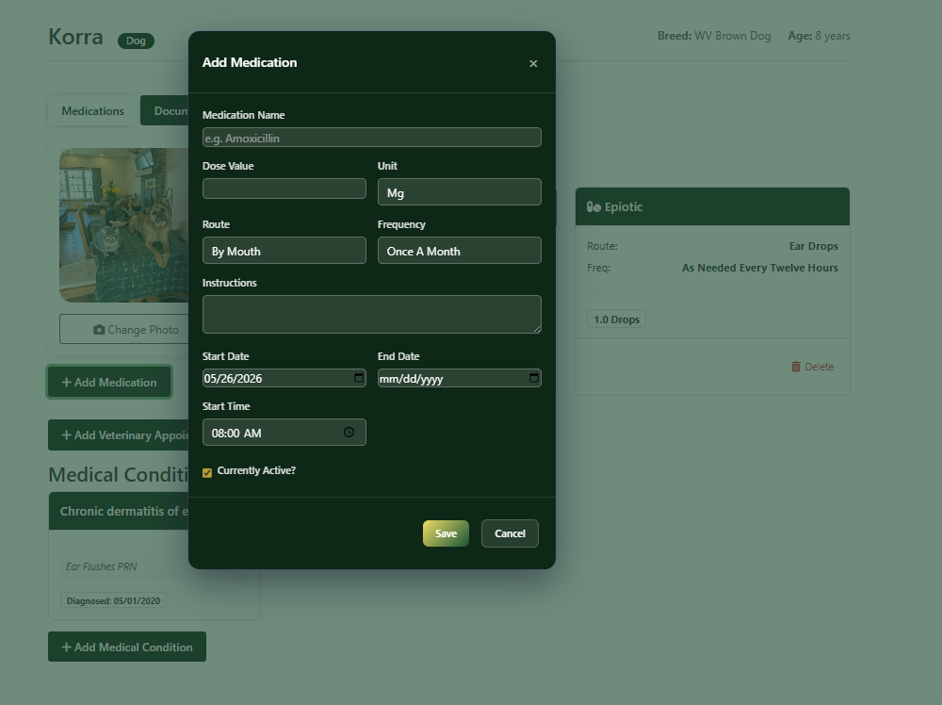Click Add Medical Condition button
Viewport: 942px width, 705px height.
pos(127,647)
